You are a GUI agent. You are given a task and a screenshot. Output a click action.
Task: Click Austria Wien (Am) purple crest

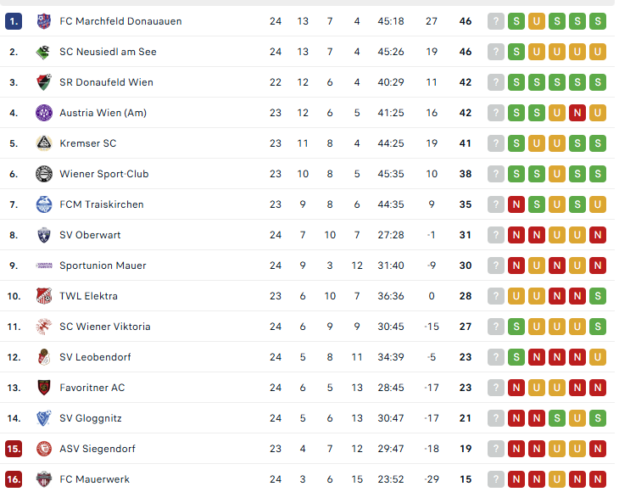click(44, 113)
